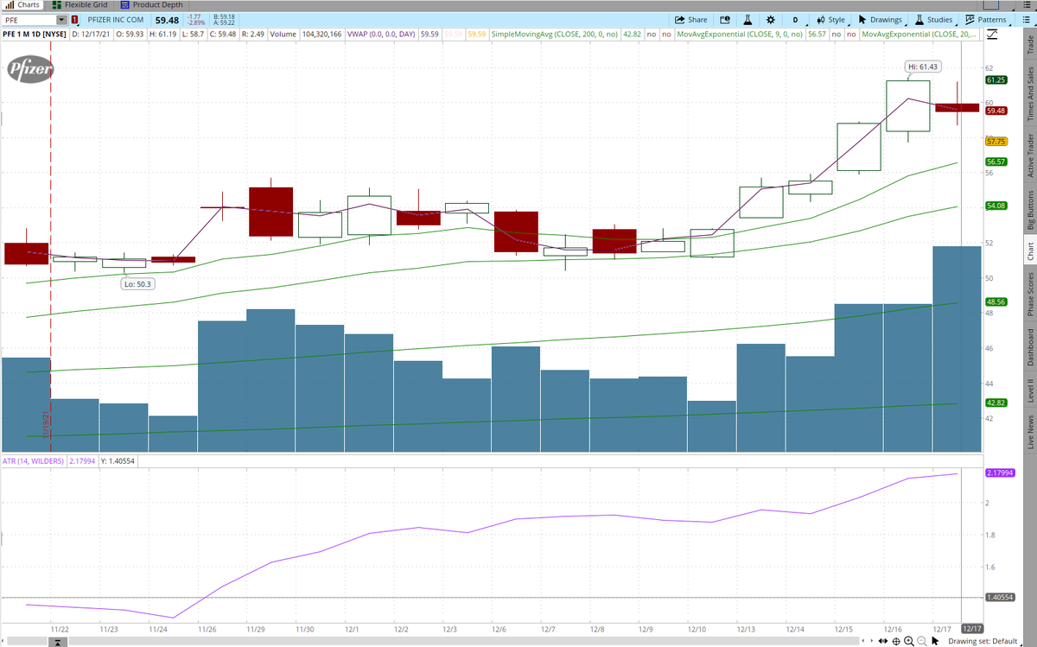Expand the D timeframe dropdown
The width and height of the screenshot is (1037, 647).
[x=797, y=20]
